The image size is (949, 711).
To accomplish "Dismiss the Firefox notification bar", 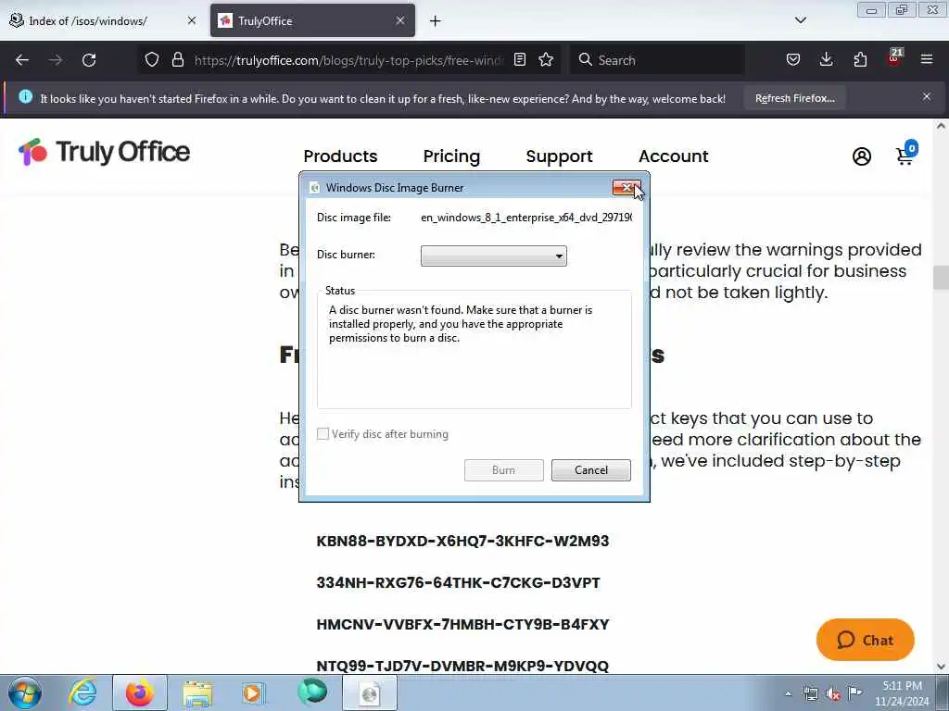I will point(927,96).
